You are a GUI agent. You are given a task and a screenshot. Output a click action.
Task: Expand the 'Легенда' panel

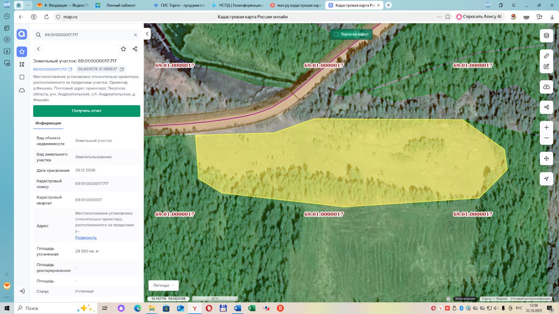pyautogui.click(x=163, y=285)
